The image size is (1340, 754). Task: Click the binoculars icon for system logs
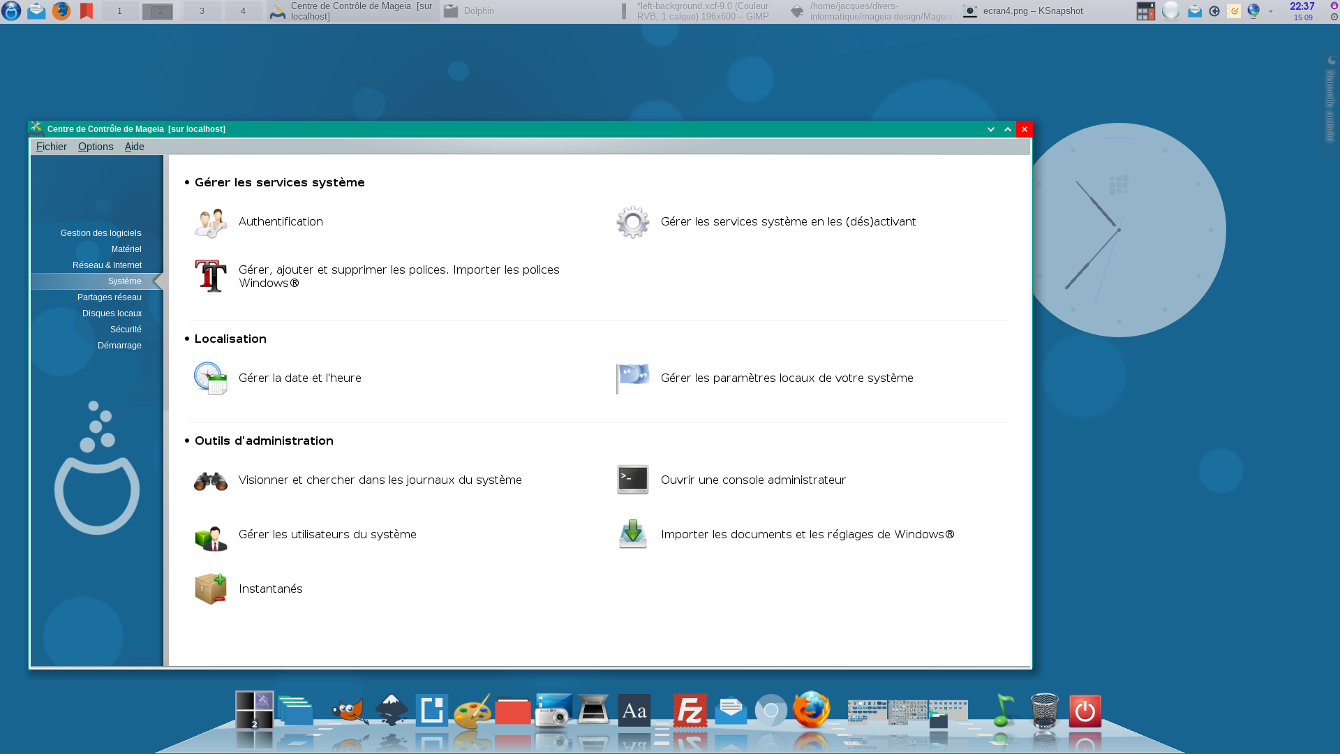[x=211, y=480]
